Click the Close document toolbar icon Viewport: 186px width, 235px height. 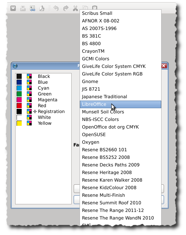[13, 8]
